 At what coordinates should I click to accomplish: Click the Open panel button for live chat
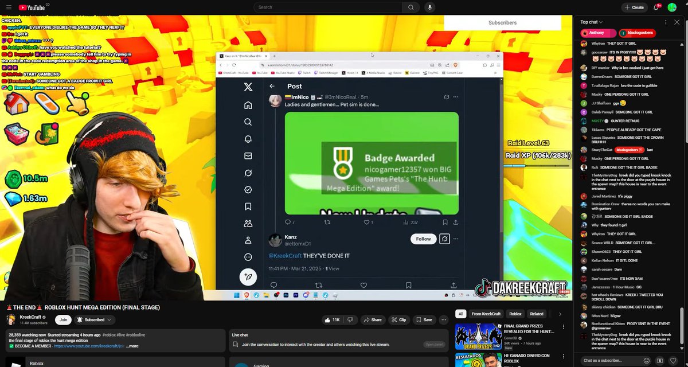434,345
